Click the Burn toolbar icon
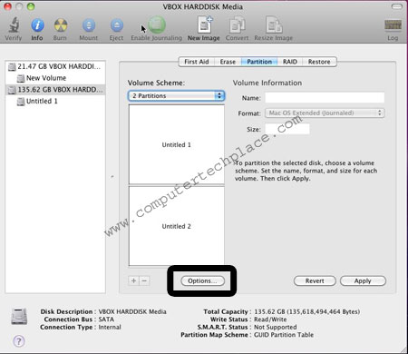Screen dimensions: 408x354 61,25
